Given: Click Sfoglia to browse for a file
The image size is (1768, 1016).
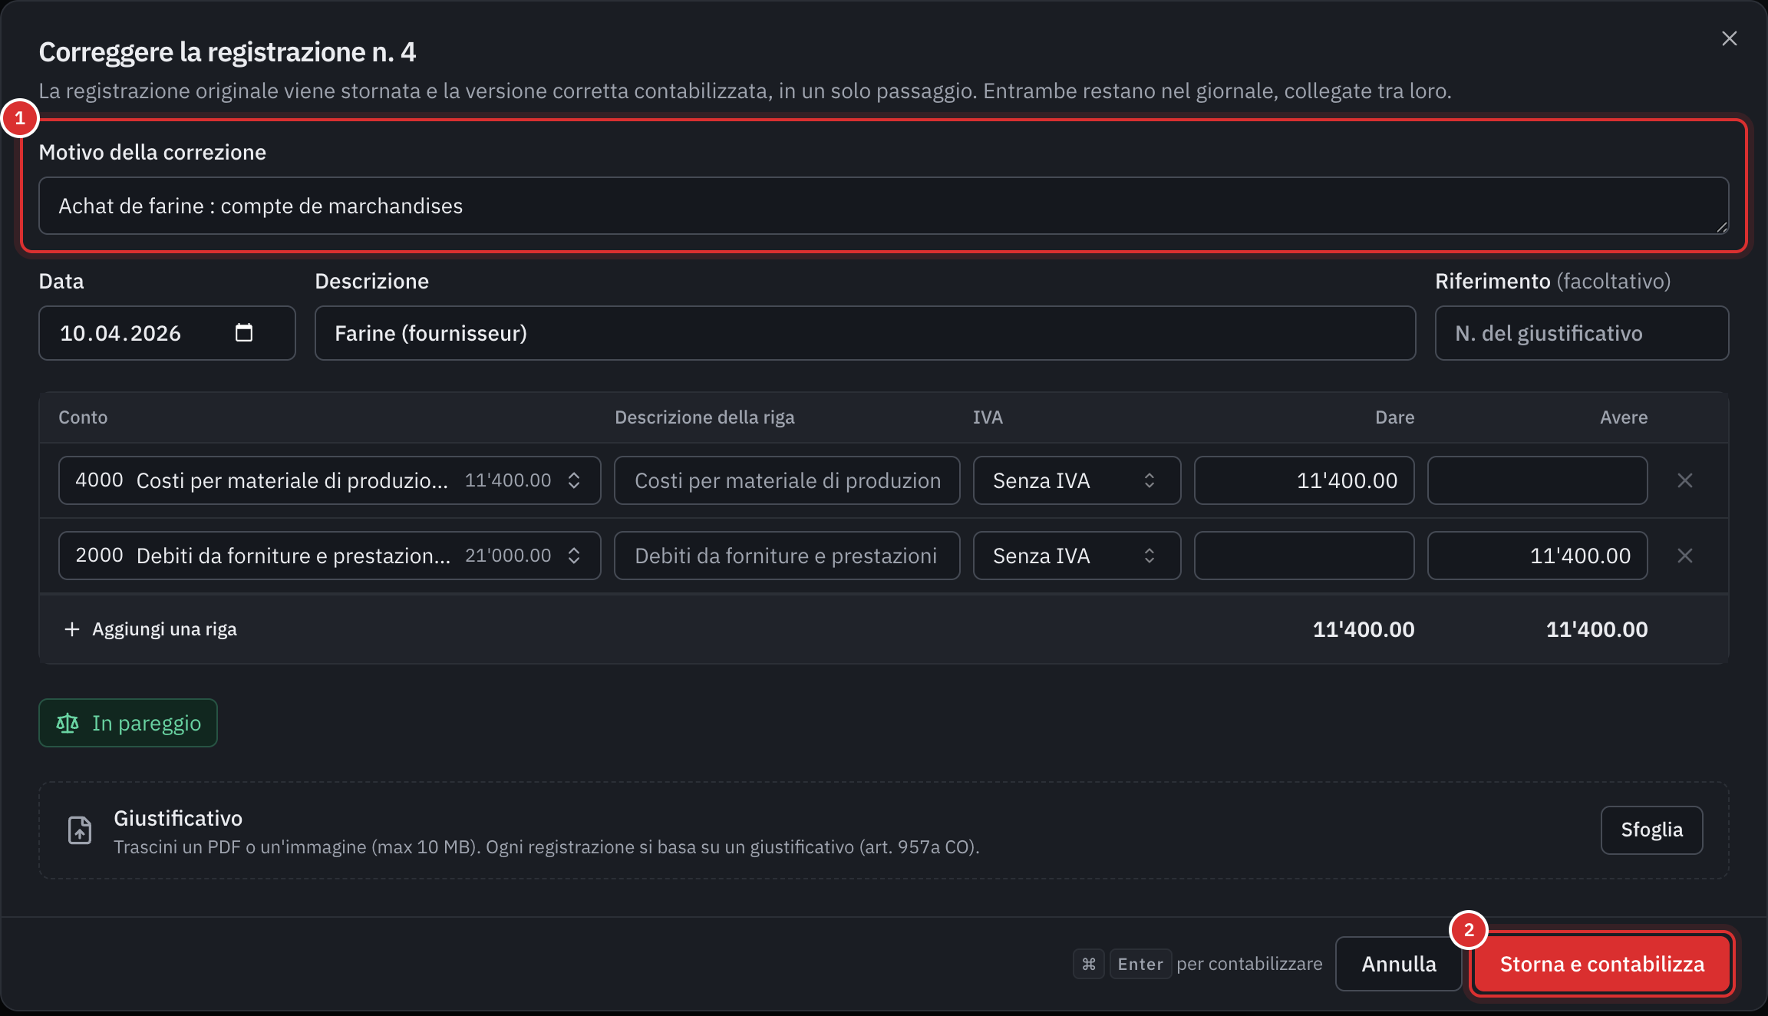Looking at the screenshot, I should click(1651, 830).
